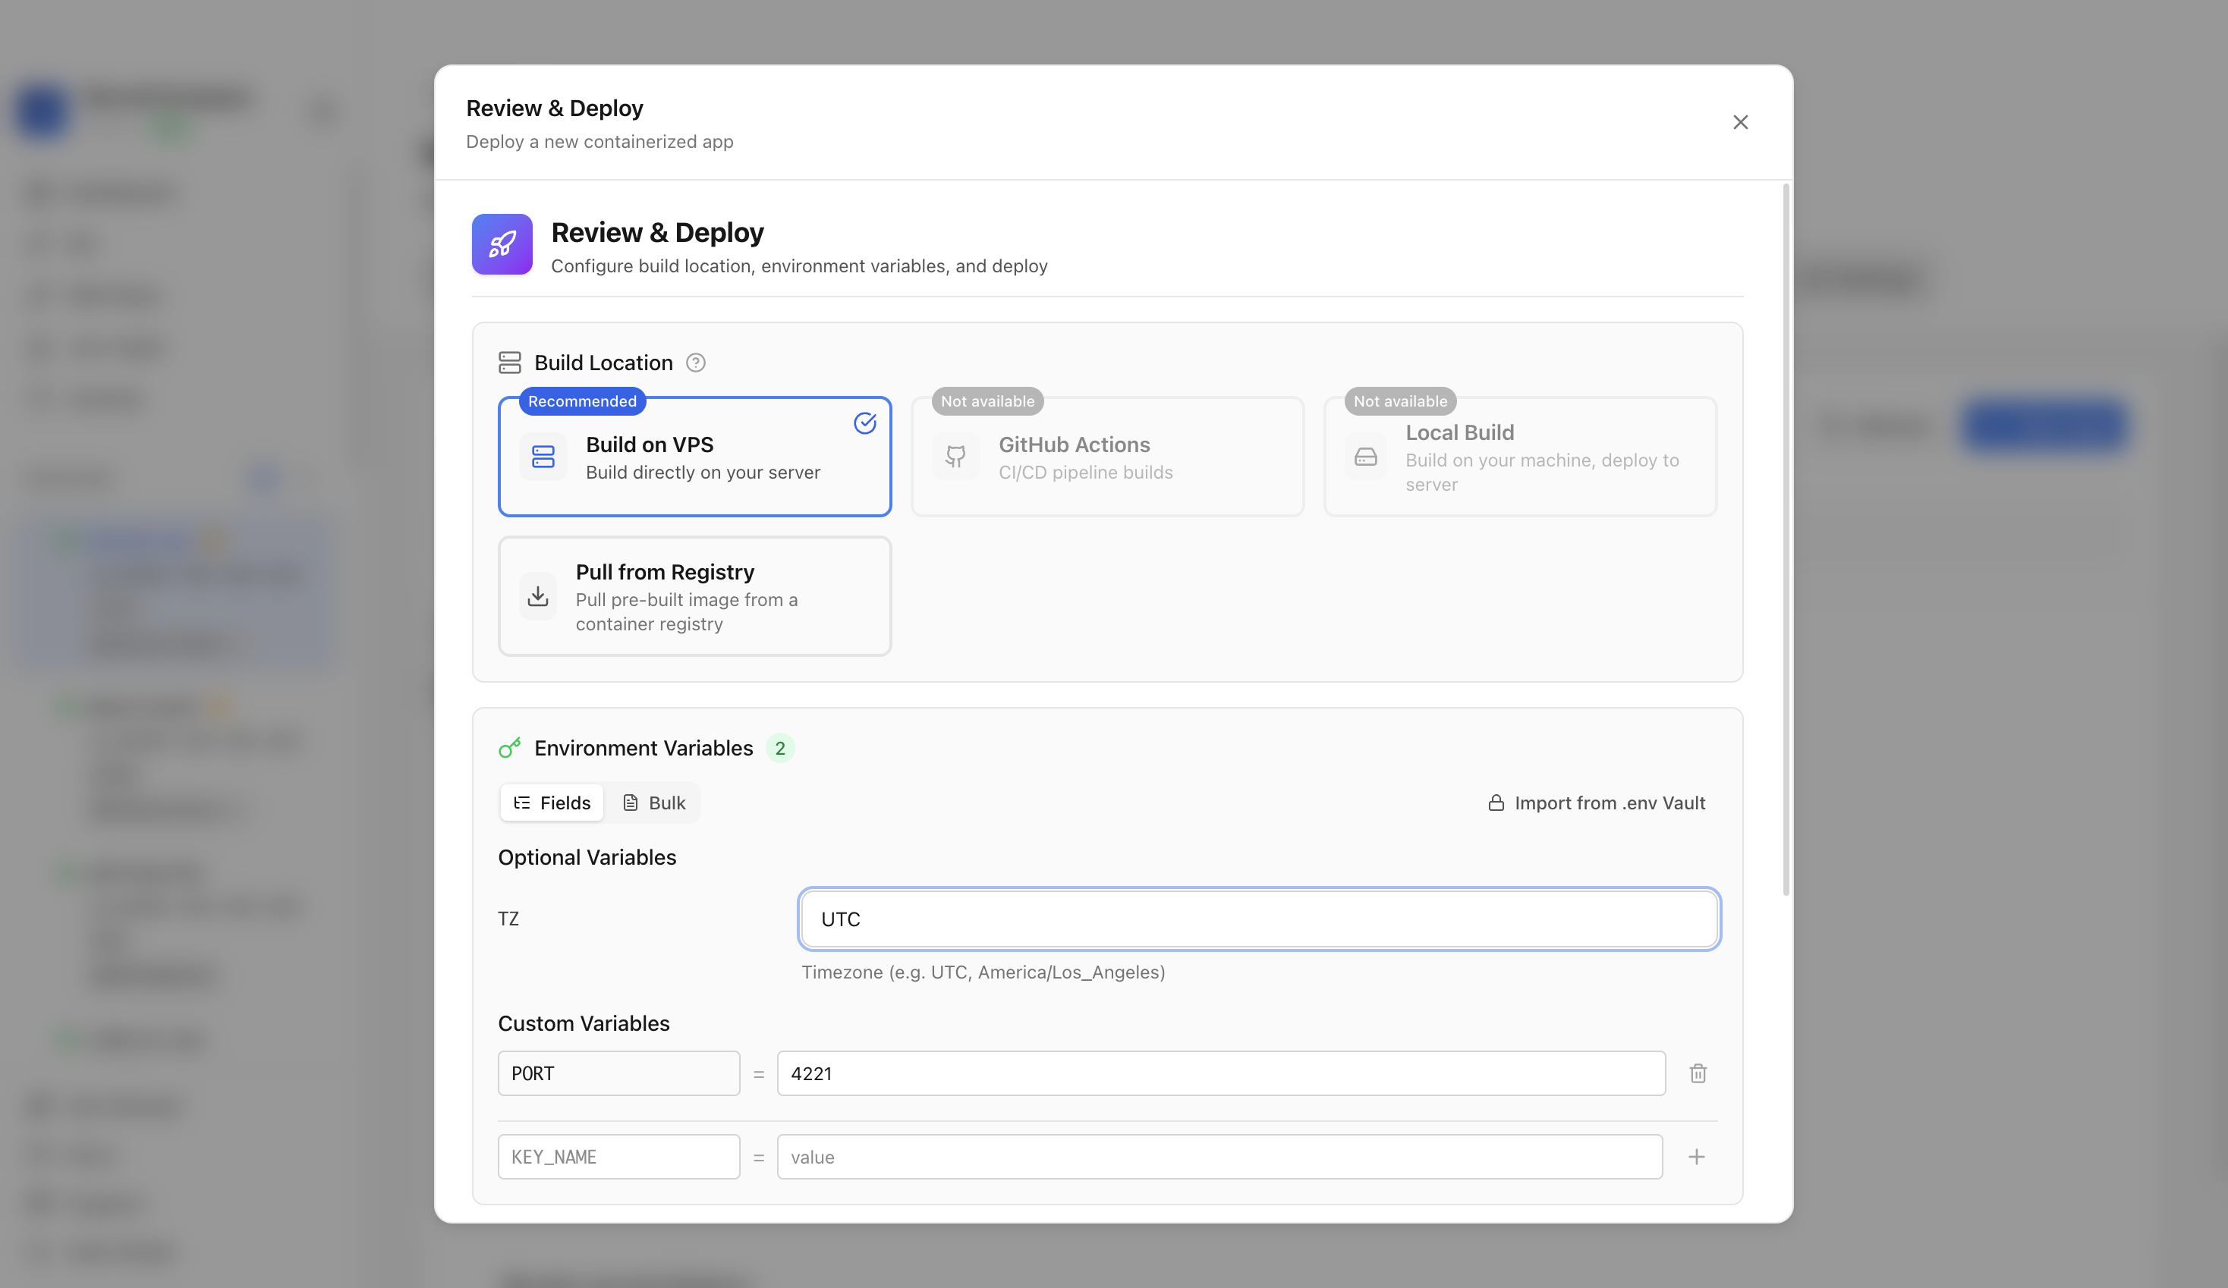The height and width of the screenshot is (1288, 2228).
Task: Click the Recommended badge
Action: pyautogui.click(x=582, y=401)
